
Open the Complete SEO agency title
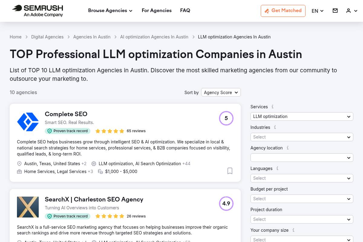point(66,114)
